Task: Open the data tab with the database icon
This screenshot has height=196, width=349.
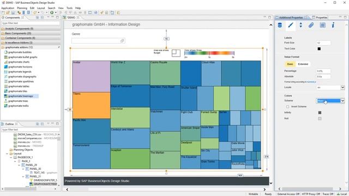Action: tap(280, 25)
